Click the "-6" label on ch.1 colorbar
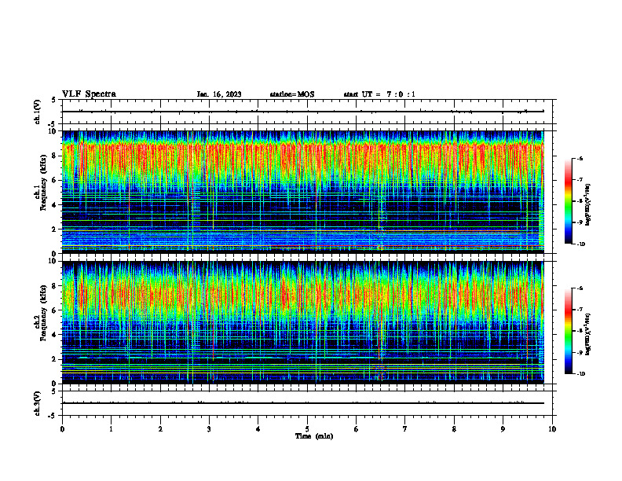The height and width of the screenshot is (481, 622). click(x=580, y=158)
